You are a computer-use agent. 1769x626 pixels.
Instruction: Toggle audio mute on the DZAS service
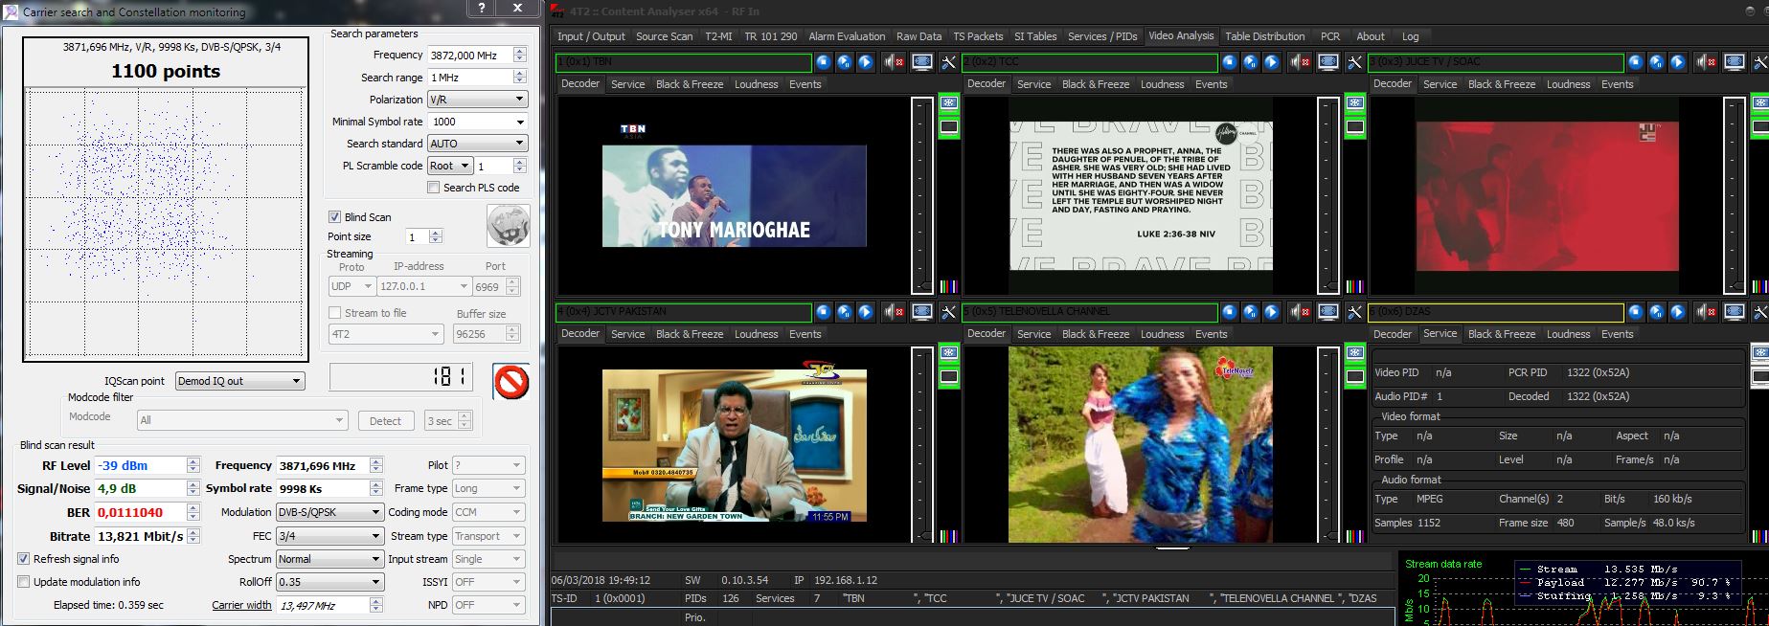point(1707,312)
